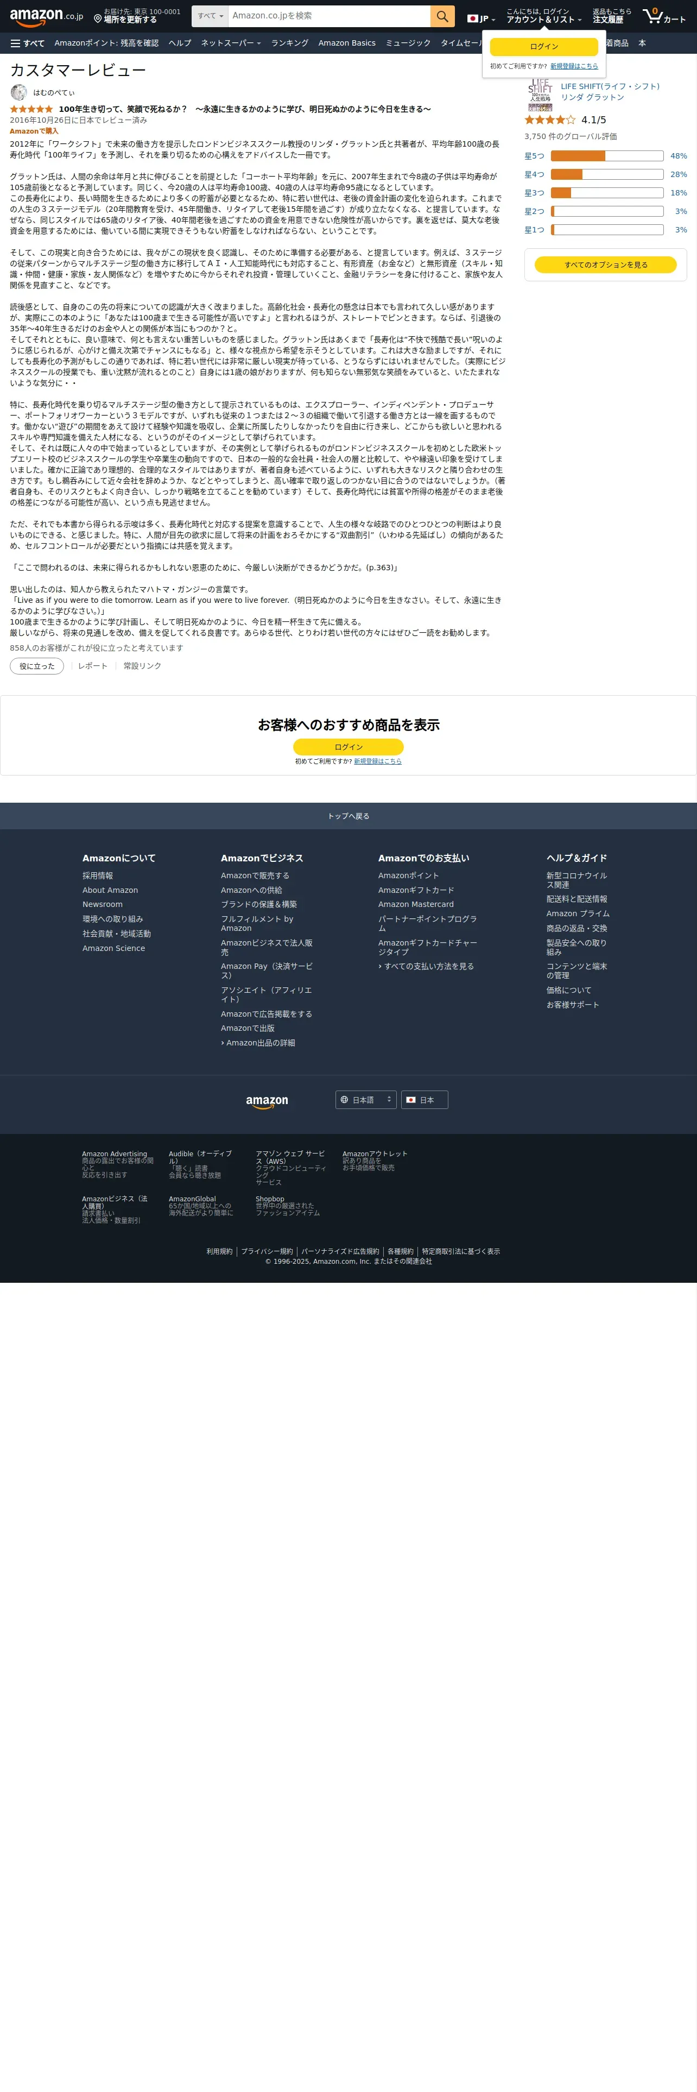Click the five-star review rating icon

(31, 109)
